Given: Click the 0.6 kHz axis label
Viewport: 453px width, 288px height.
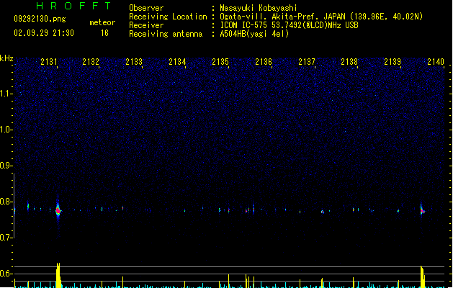Looking at the screenshot, I should tap(6, 274).
